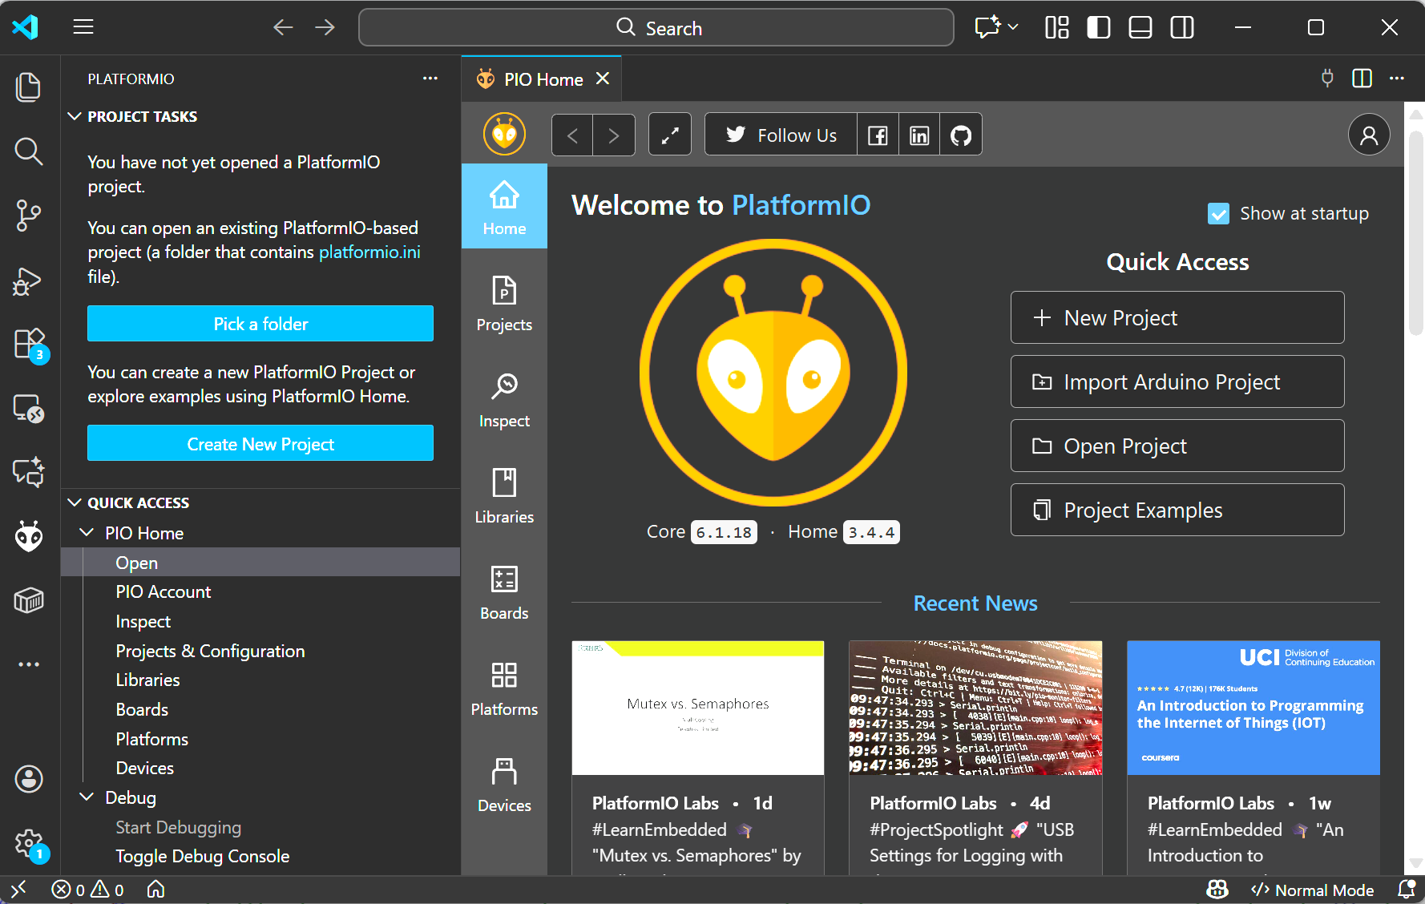Click Import Arduino Project button
1425x904 pixels.
coord(1177,382)
